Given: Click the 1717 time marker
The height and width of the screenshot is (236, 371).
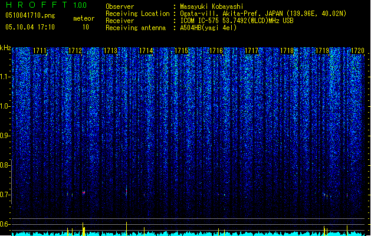Looking at the screenshot, I should click(251, 51).
